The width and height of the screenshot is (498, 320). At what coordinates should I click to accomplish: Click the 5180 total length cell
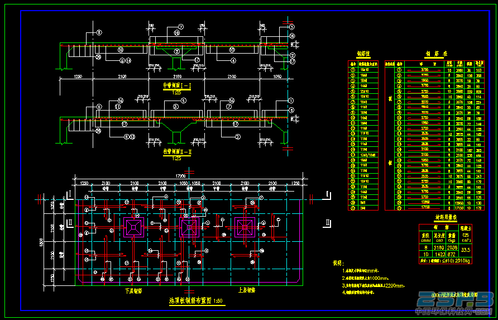pyautogui.click(x=439, y=247)
